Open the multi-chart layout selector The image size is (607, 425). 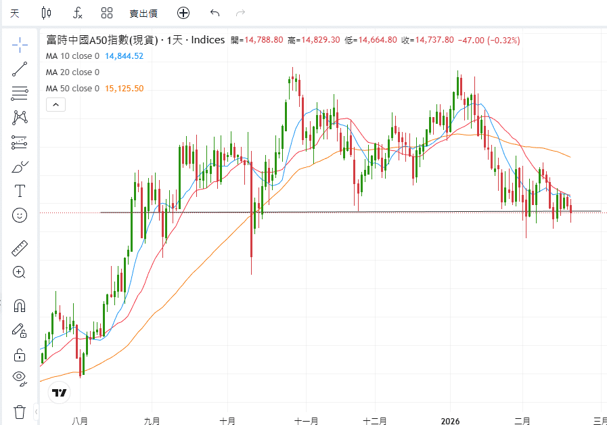(x=106, y=13)
